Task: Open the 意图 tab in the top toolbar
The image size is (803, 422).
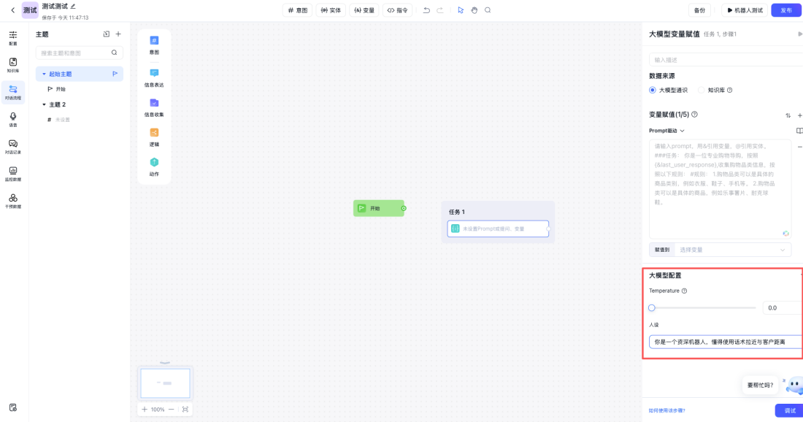Action: tap(297, 10)
